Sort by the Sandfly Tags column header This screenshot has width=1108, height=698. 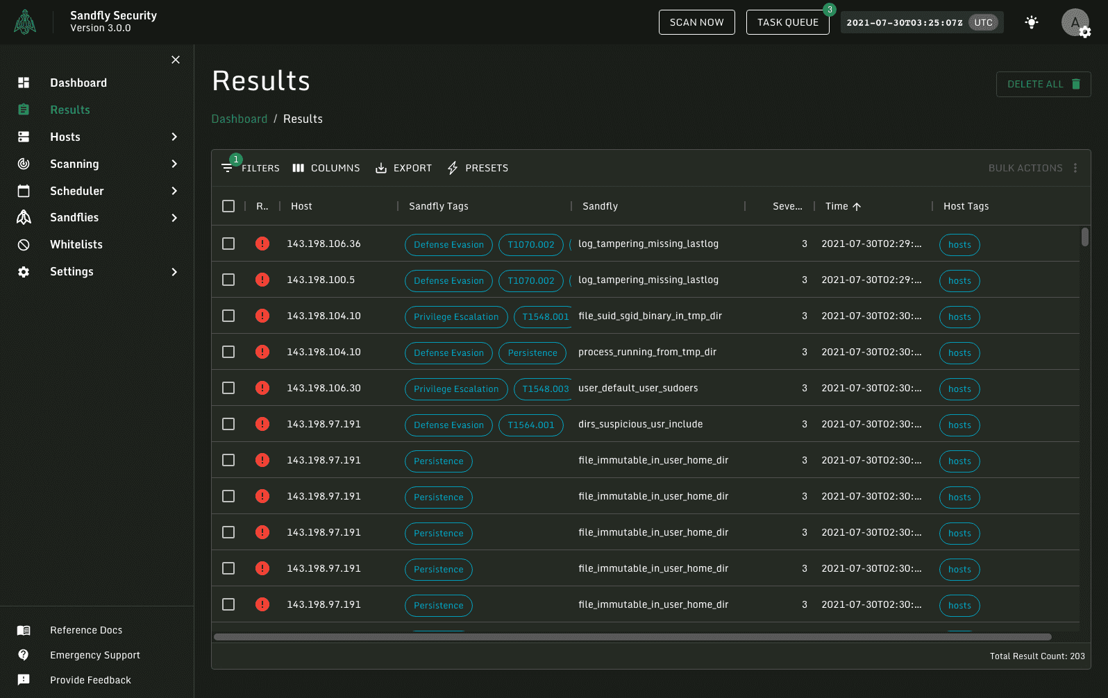pos(439,206)
